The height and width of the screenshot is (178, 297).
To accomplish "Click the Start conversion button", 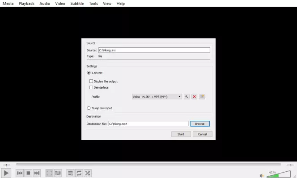I will click(x=181, y=134).
